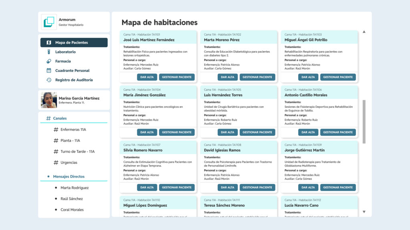The image size is (410, 230).
Task: Click the Armorum logo icon
Action: click(49, 22)
